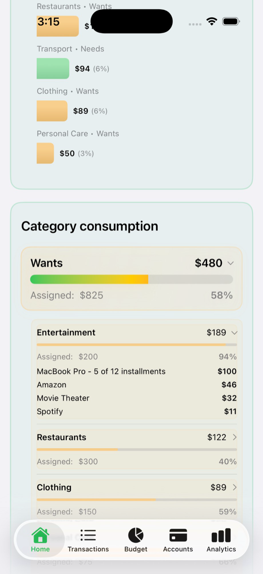Switch to the Analytics tab label
This screenshot has width=263, height=574.
[x=221, y=549]
